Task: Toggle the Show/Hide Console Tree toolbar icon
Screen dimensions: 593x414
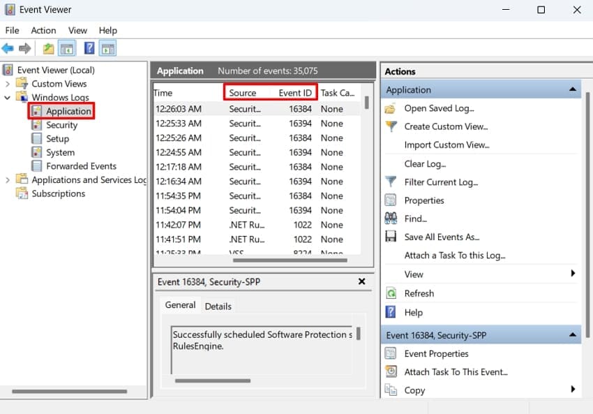Action: (x=67, y=48)
